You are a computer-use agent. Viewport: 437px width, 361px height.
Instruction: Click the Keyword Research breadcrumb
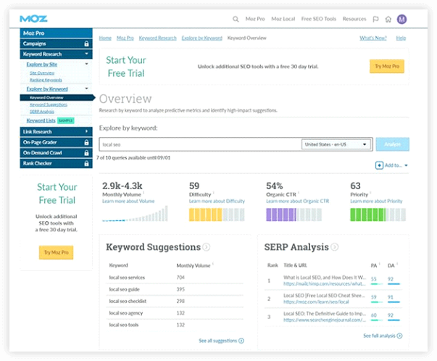[158, 38]
